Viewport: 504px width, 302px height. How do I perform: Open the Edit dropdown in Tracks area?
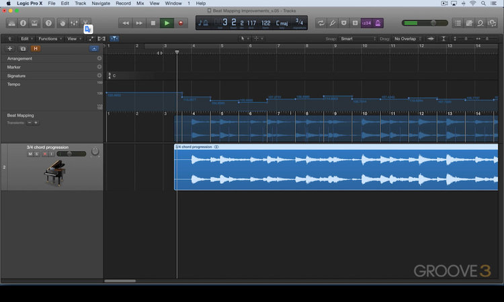(x=27, y=39)
